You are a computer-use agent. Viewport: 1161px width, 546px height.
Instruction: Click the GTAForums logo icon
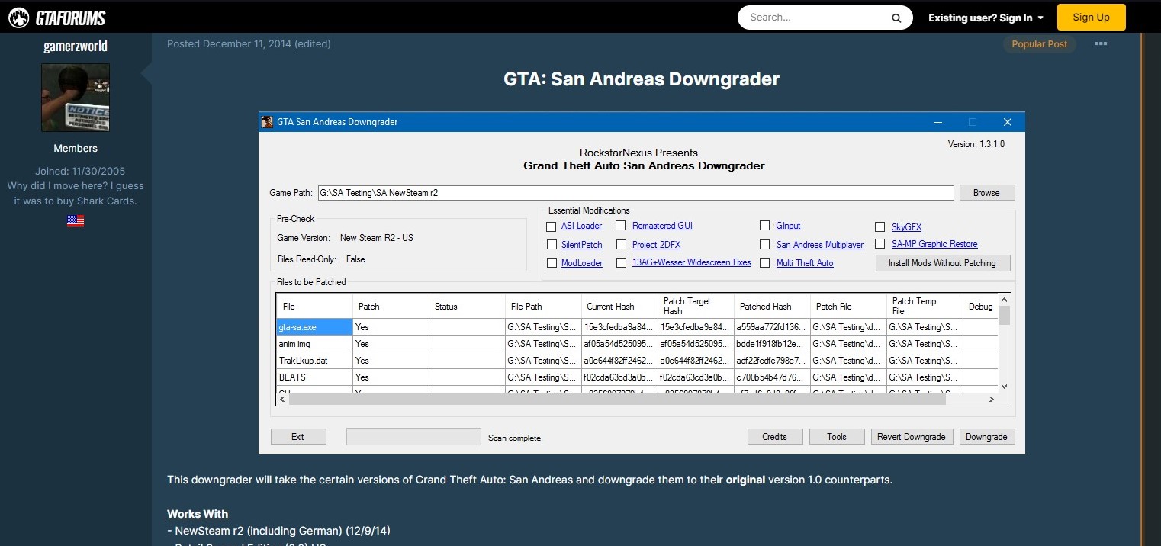coord(19,18)
